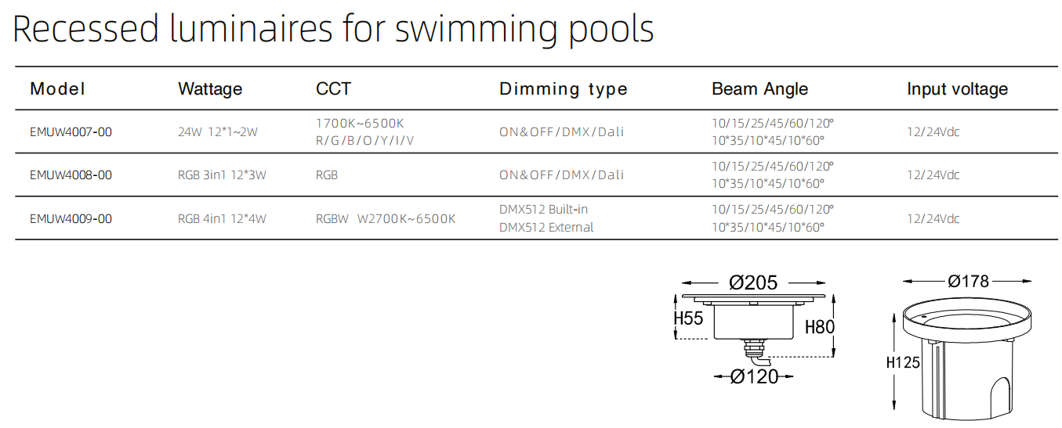Image resolution: width=1062 pixels, height=428 pixels.
Task: Click the 24W 12*1~2W wattage cell
Action: tap(217, 132)
